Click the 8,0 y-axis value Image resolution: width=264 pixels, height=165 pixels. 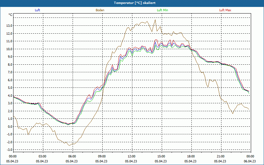click(10, 64)
